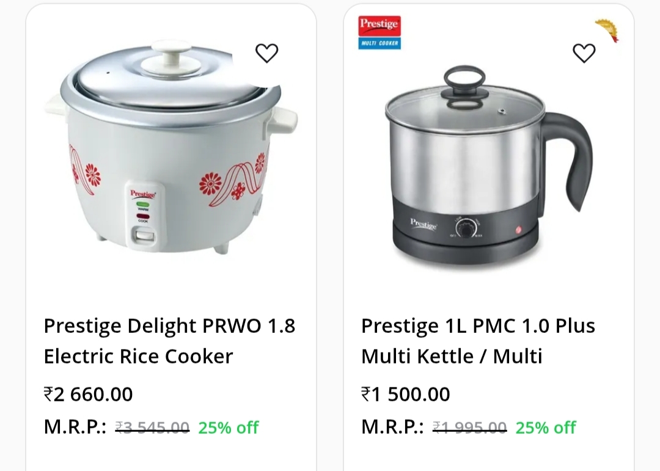
Task: Open Prestige 1L PMC 1.0 Plus title
Action: [478, 341]
